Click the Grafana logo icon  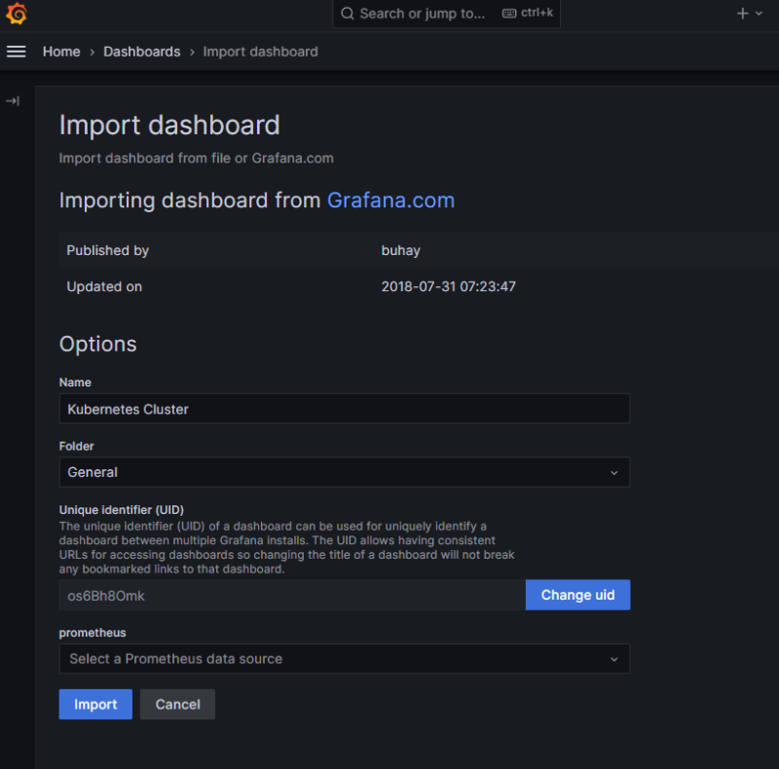pyautogui.click(x=17, y=14)
